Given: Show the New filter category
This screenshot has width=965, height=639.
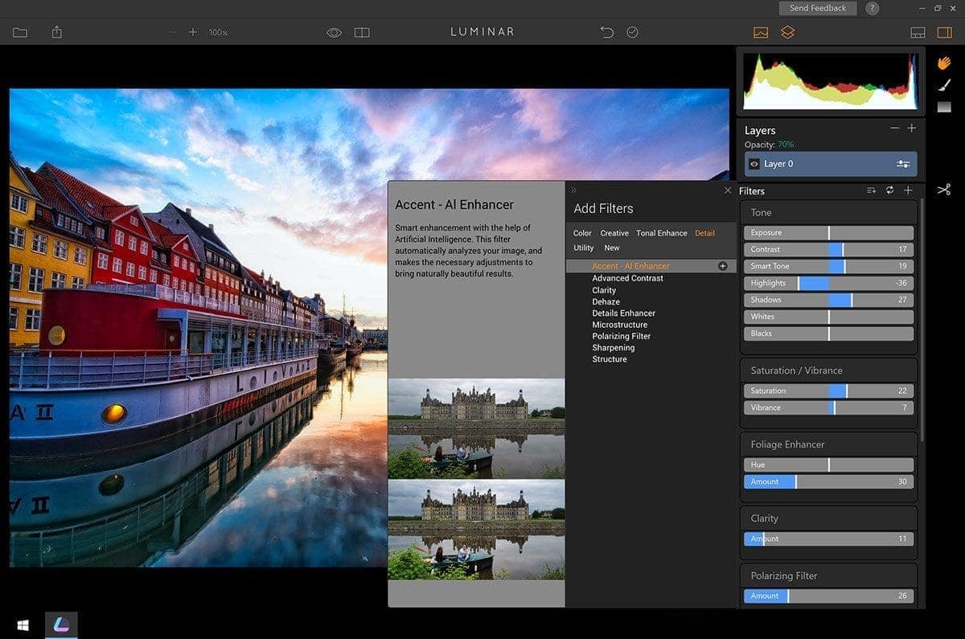Looking at the screenshot, I should tap(612, 248).
